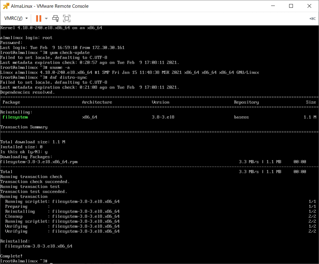Click 'Transaction test succeeded.' line
The height and width of the screenshot is (264, 319).
coord(34,192)
